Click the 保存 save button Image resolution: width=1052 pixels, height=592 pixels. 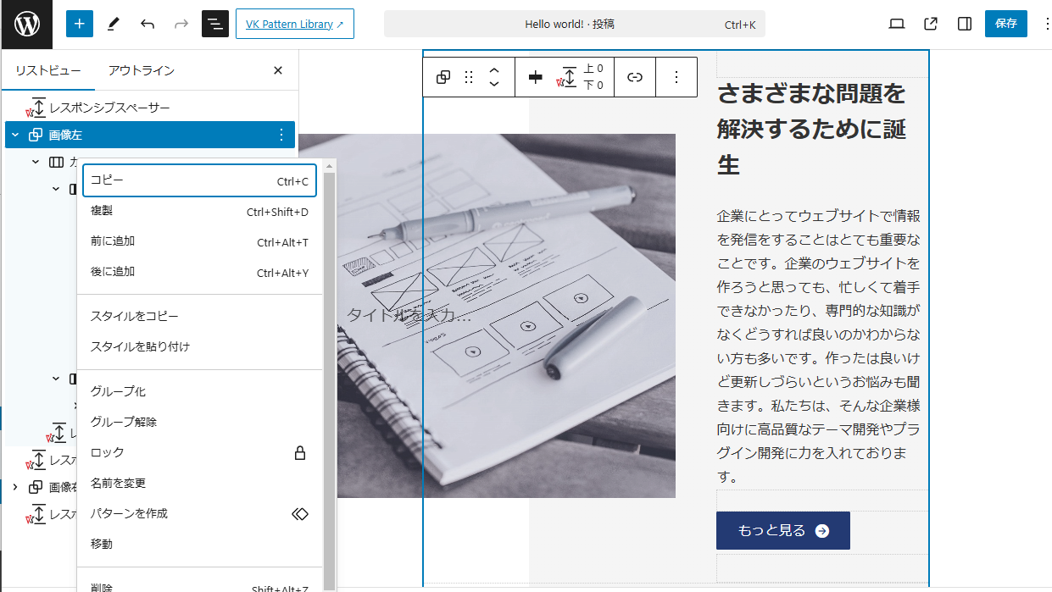(1006, 24)
